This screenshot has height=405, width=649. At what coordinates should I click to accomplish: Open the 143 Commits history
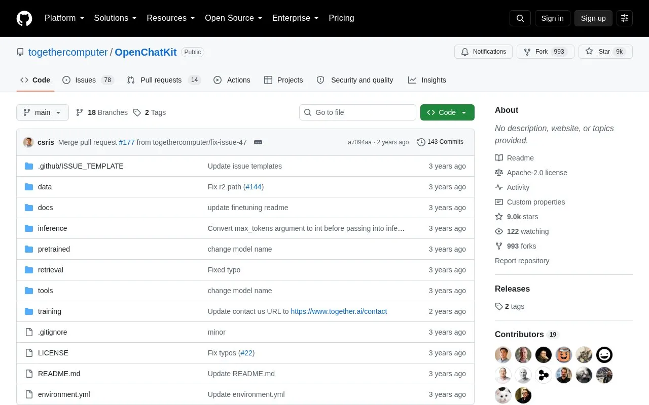tap(440, 142)
